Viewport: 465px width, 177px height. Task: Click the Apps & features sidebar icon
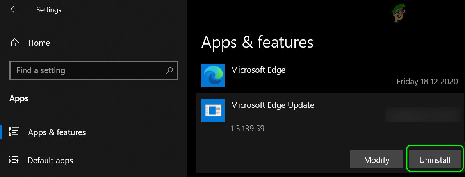[x=14, y=132]
